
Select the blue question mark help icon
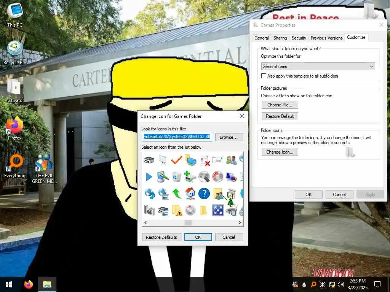(204, 194)
